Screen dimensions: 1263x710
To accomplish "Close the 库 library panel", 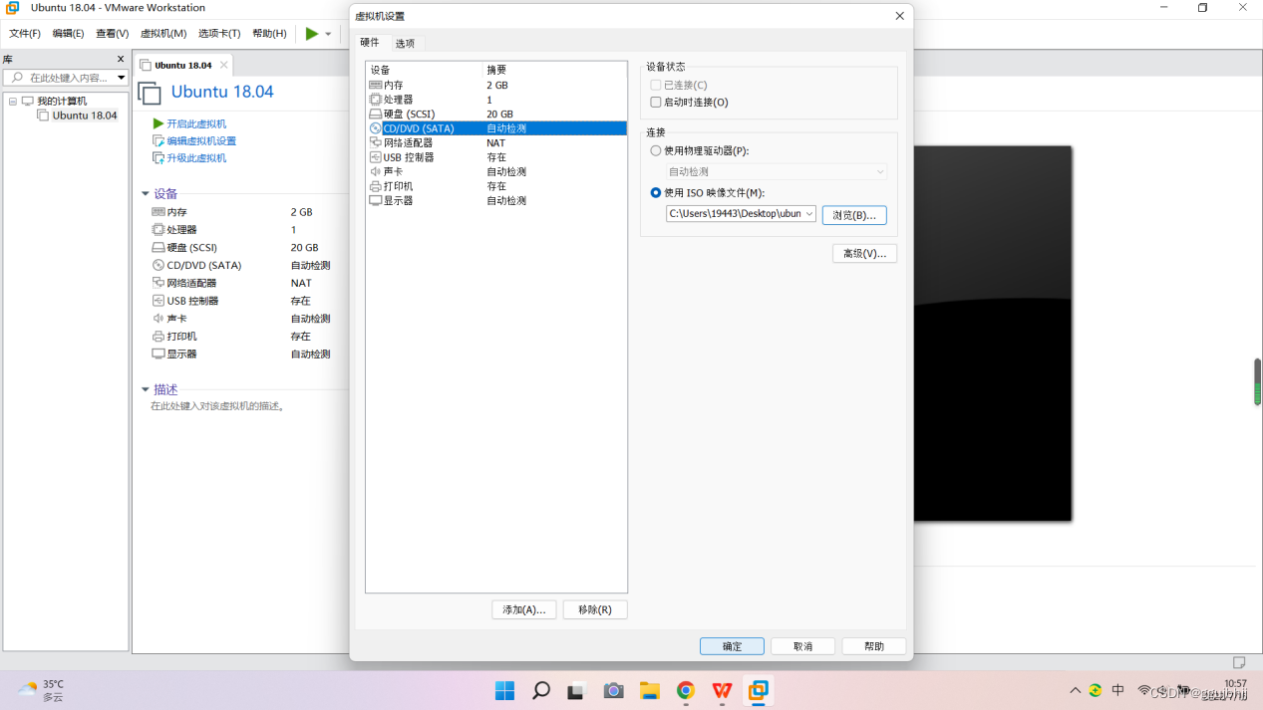I will 121,59.
